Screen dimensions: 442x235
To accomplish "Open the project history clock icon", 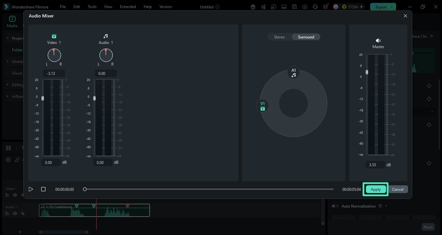I will tap(274, 7).
